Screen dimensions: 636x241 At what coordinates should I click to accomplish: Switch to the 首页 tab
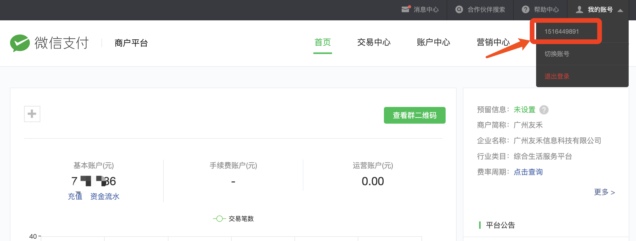click(322, 42)
